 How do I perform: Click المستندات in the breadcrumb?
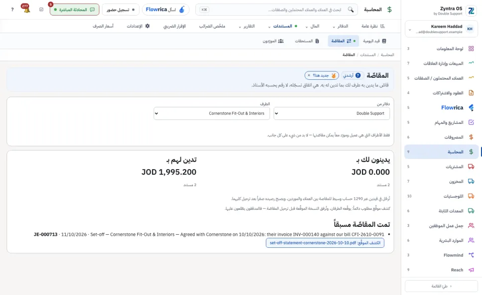tap(368, 55)
